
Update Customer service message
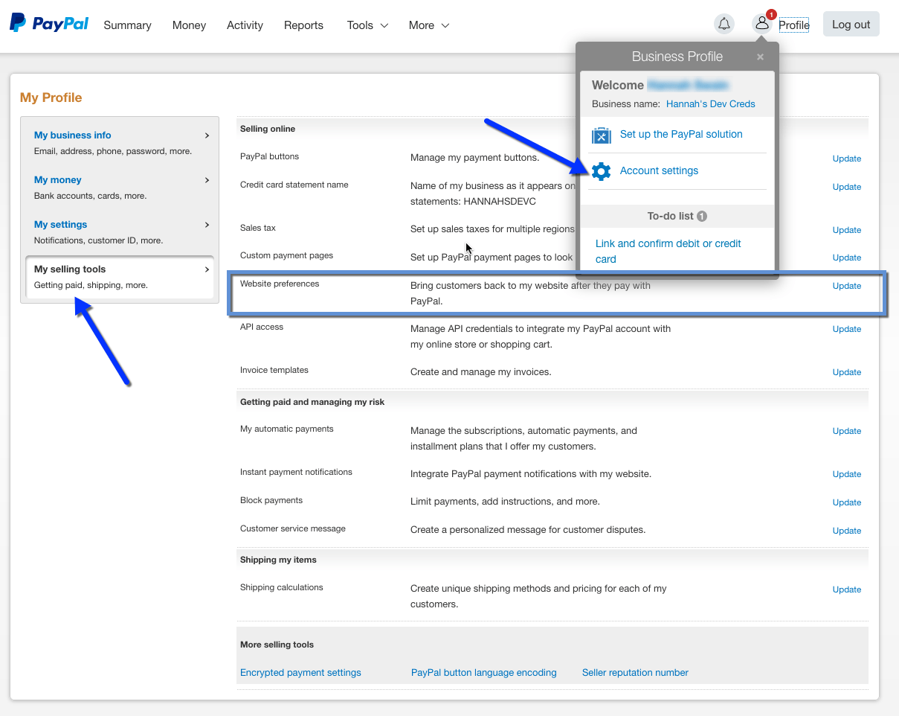[847, 531]
